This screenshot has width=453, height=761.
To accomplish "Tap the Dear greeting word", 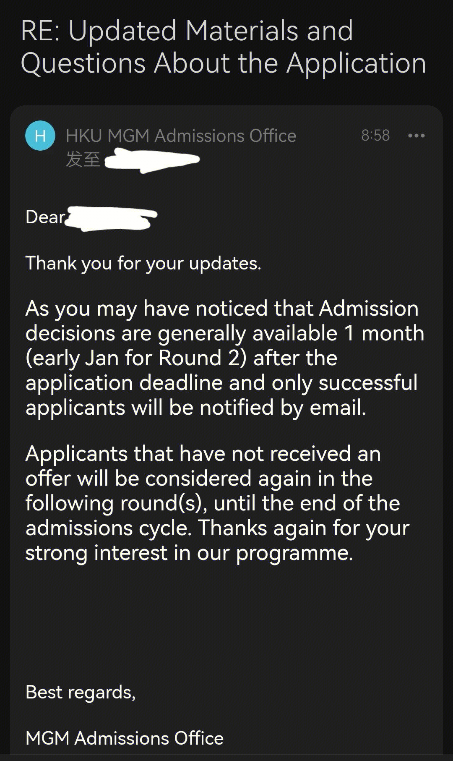I will coord(45,217).
